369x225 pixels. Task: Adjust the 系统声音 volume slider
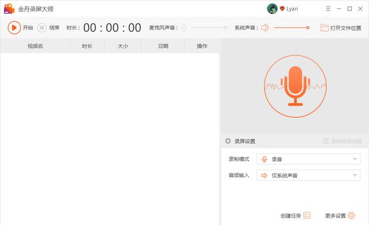coord(292,28)
